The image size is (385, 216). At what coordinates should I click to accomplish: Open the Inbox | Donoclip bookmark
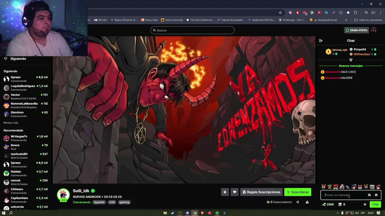click(x=172, y=20)
